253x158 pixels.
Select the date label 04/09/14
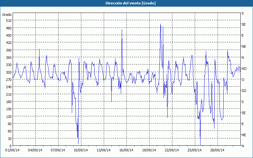point(35,150)
